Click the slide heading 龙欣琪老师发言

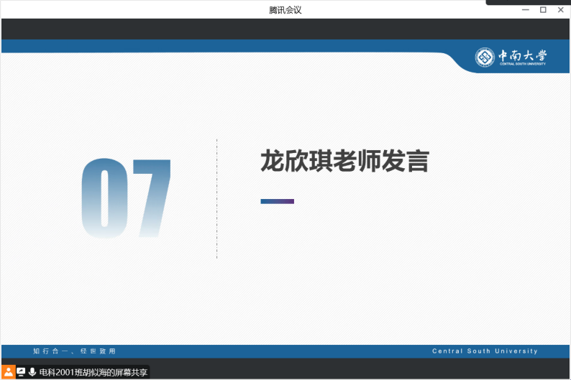pyautogui.click(x=344, y=161)
